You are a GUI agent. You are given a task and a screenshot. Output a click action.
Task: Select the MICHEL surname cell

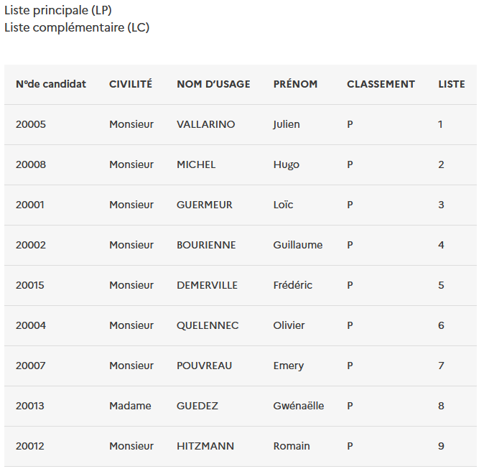pos(196,164)
